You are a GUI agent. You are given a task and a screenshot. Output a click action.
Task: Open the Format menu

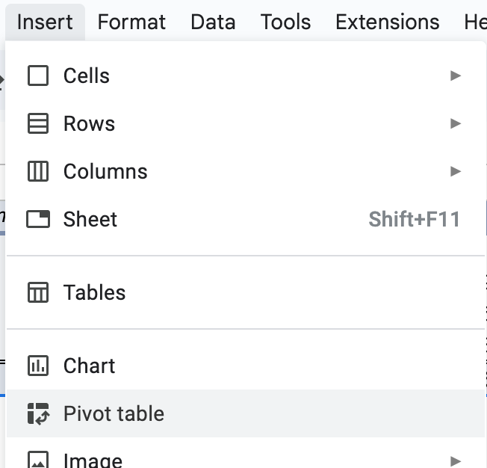[131, 22]
